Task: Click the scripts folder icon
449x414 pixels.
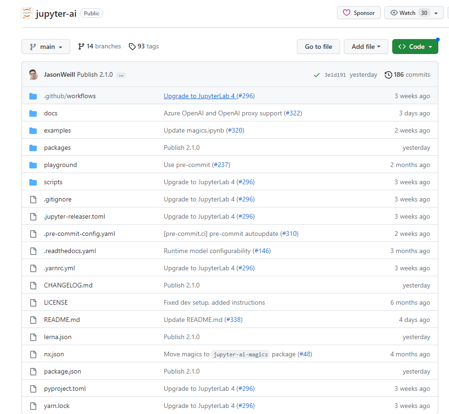Action: click(x=33, y=182)
